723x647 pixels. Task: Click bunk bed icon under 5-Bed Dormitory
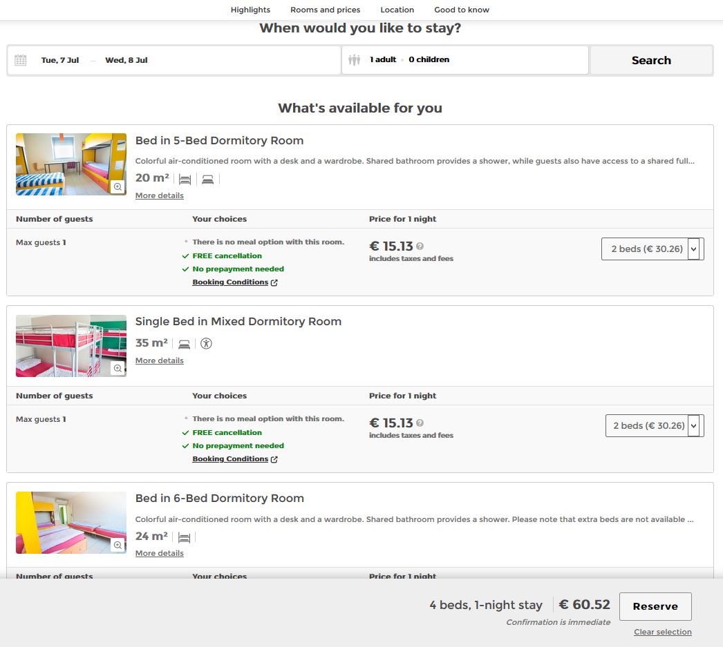[185, 180]
